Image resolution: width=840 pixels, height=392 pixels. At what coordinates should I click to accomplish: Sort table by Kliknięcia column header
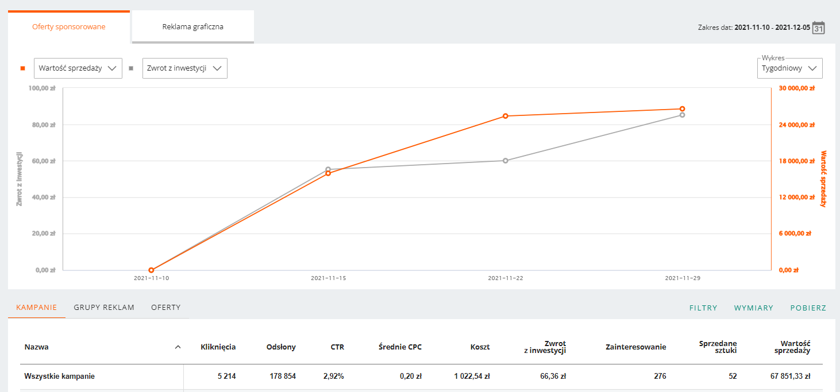(218, 347)
